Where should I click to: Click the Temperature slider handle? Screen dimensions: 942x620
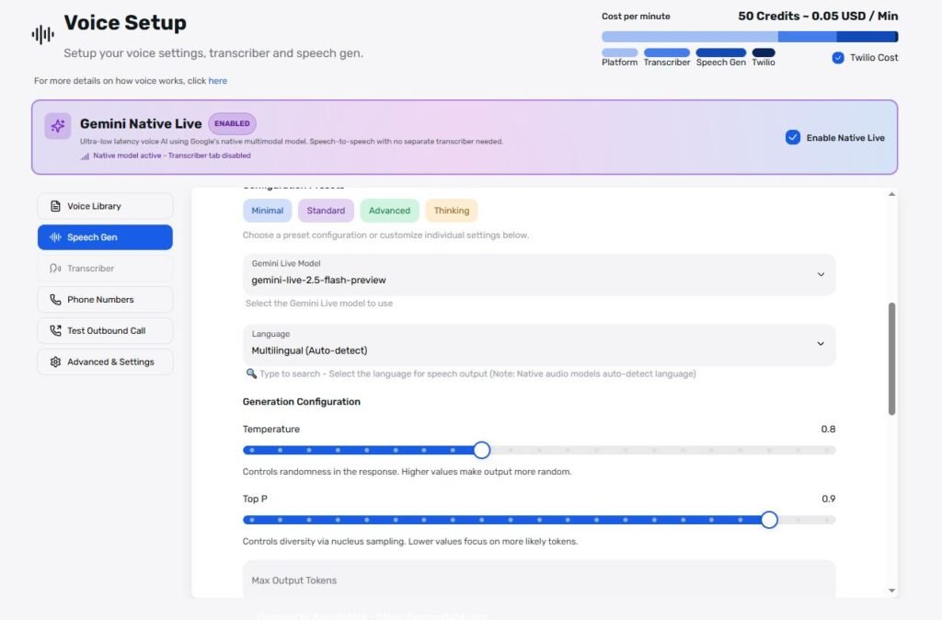pyautogui.click(x=481, y=450)
